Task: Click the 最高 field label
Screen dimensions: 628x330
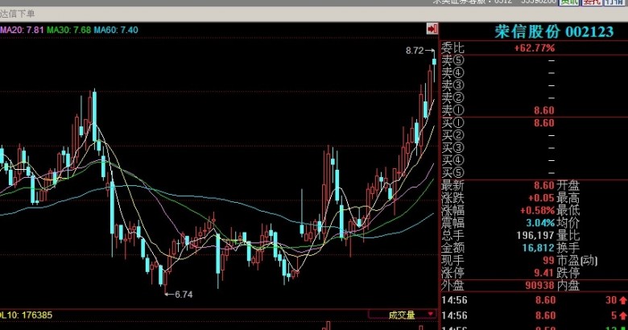Action: tap(568, 198)
